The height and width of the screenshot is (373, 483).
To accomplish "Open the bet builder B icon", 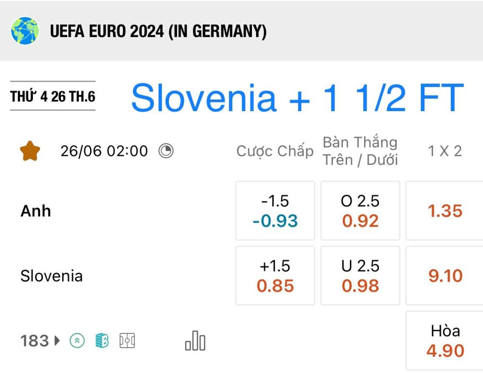I will (102, 341).
